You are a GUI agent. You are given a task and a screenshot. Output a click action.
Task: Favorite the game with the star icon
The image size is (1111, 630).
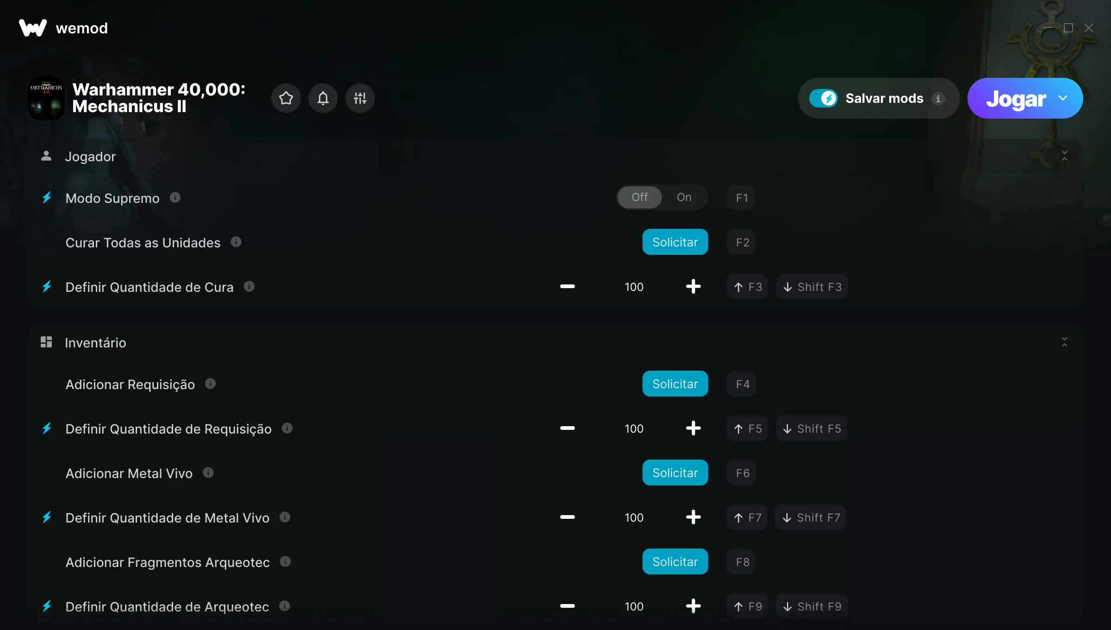click(286, 98)
